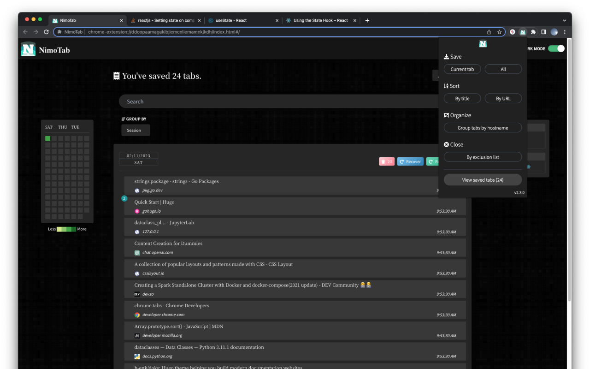The width and height of the screenshot is (590, 369).
Task: Click the chat.openai.com favicon
Action: [137, 253]
